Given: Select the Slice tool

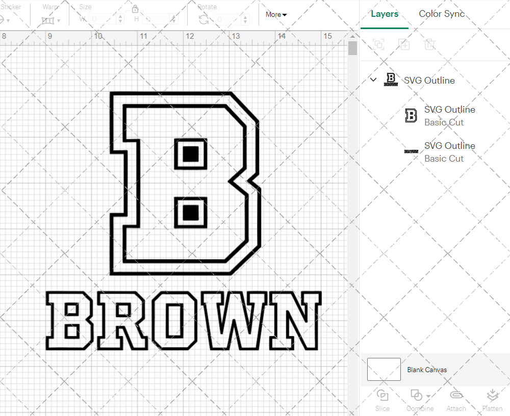Looking at the screenshot, I should 382,400.
